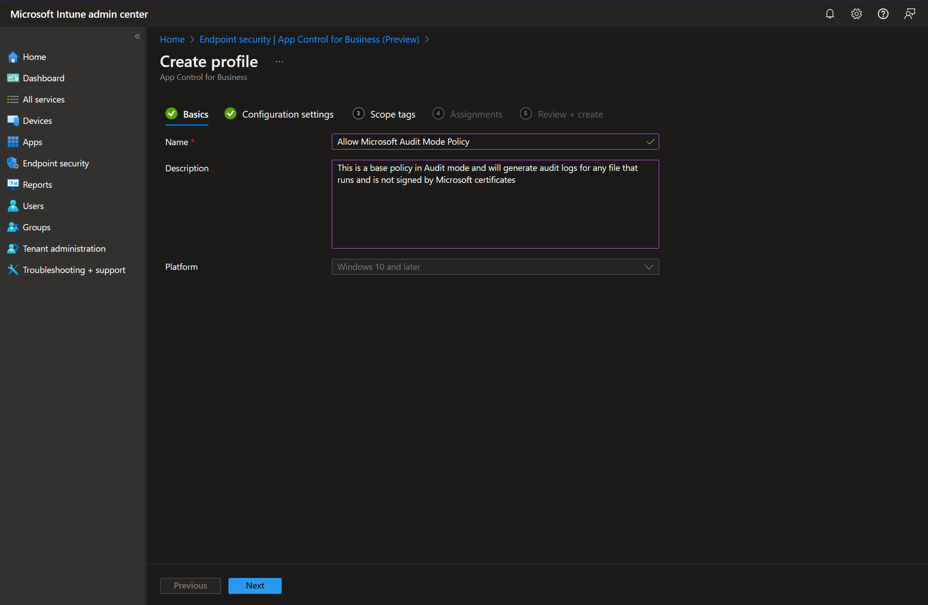Switch to the Configuration settings step
928x605 pixels.
[x=287, y=115]
